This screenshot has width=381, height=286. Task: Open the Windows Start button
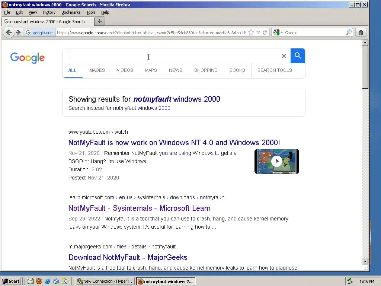(x=11, y=282)
